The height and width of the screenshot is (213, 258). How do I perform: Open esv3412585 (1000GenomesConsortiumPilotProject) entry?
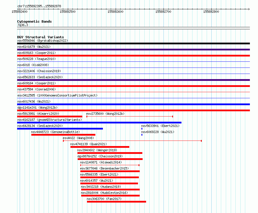(57, 95)
